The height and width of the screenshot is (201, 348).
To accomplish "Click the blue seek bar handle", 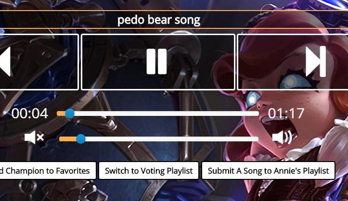I will click(x=70, y=113).
